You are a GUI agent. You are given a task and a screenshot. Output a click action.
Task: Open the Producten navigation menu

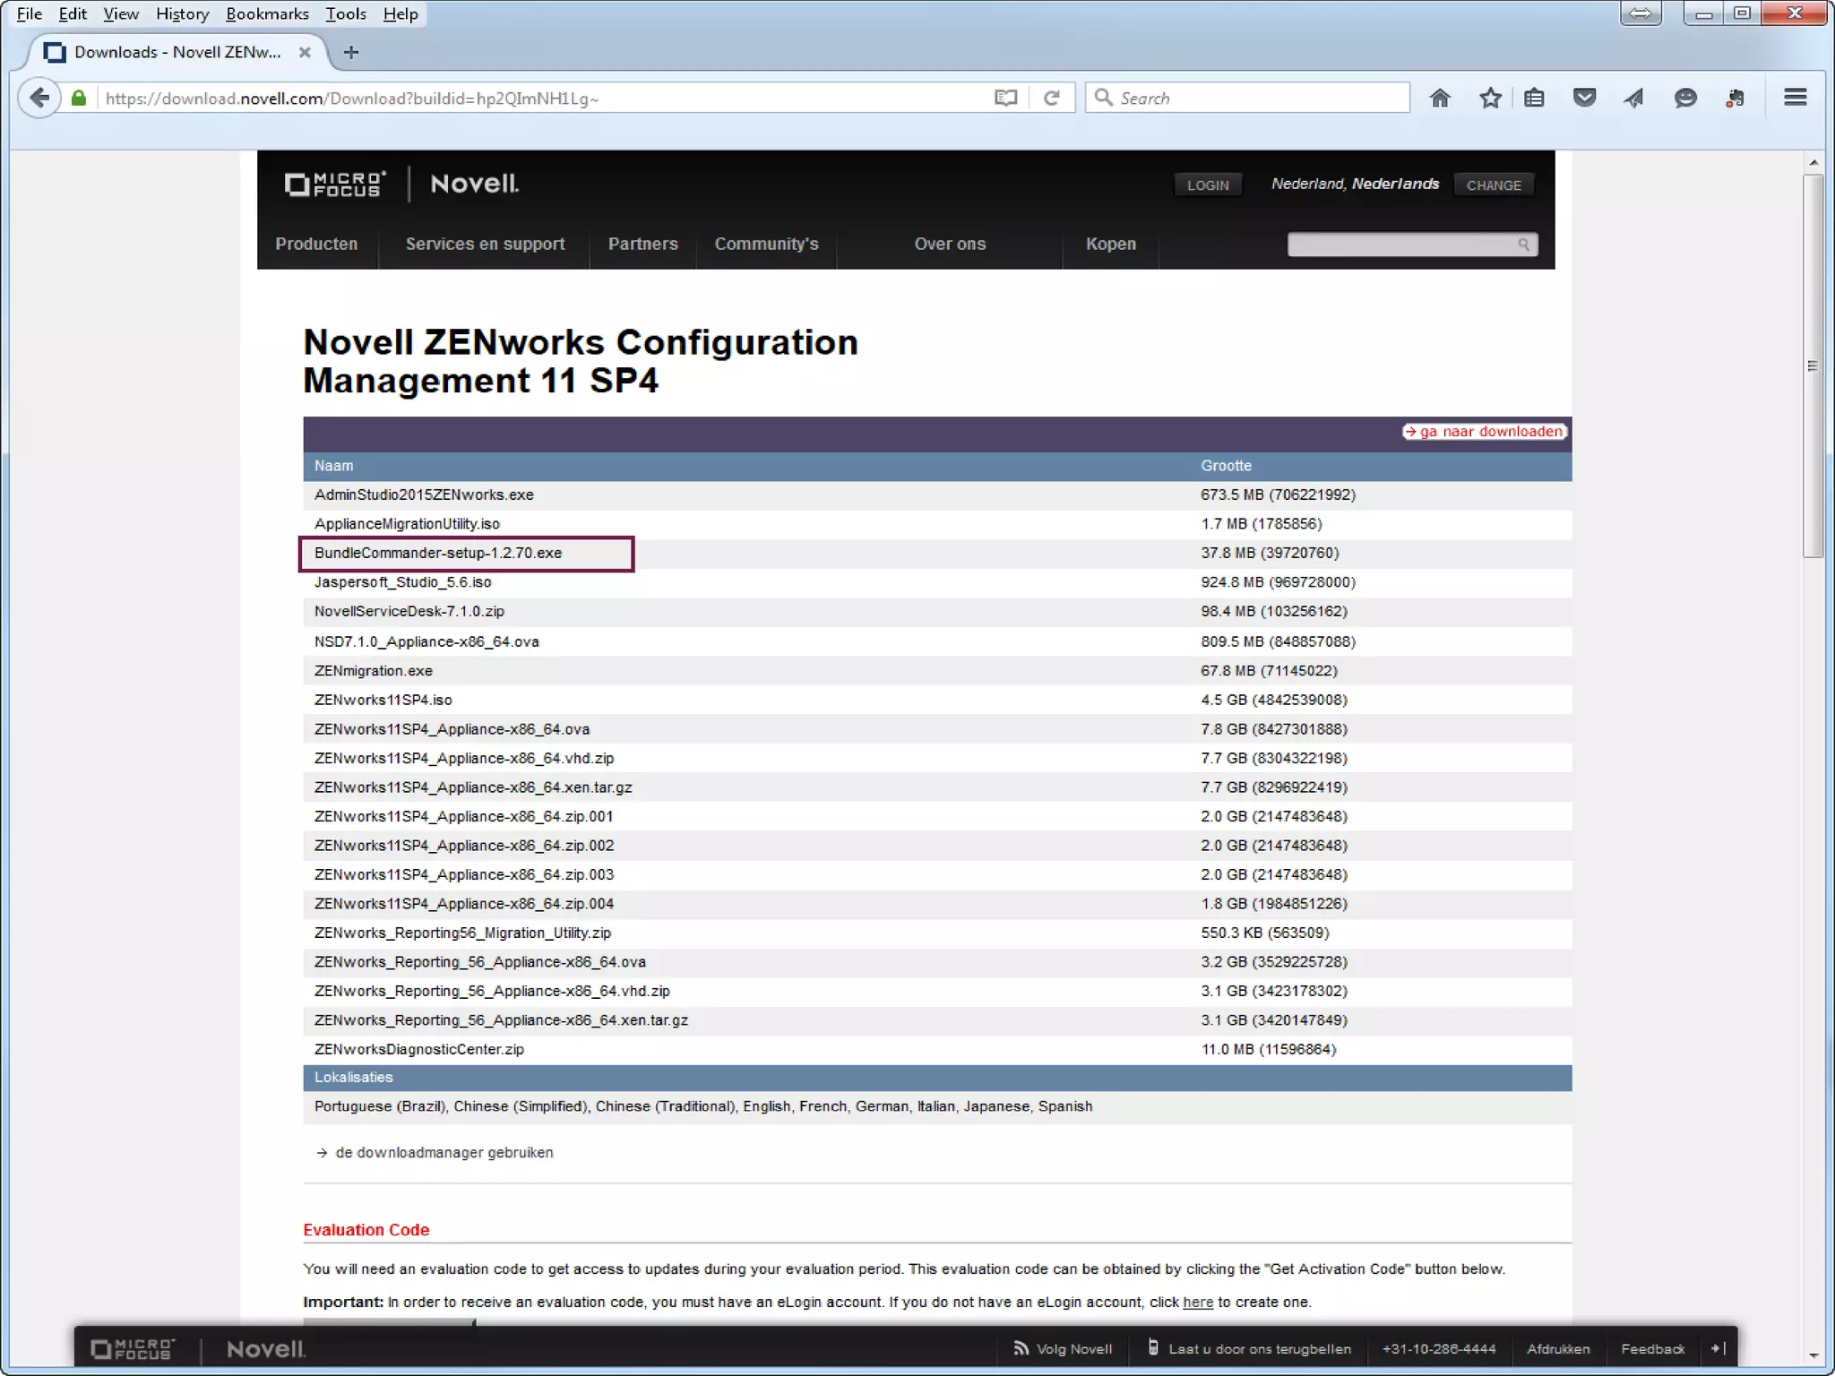point(316,244)
